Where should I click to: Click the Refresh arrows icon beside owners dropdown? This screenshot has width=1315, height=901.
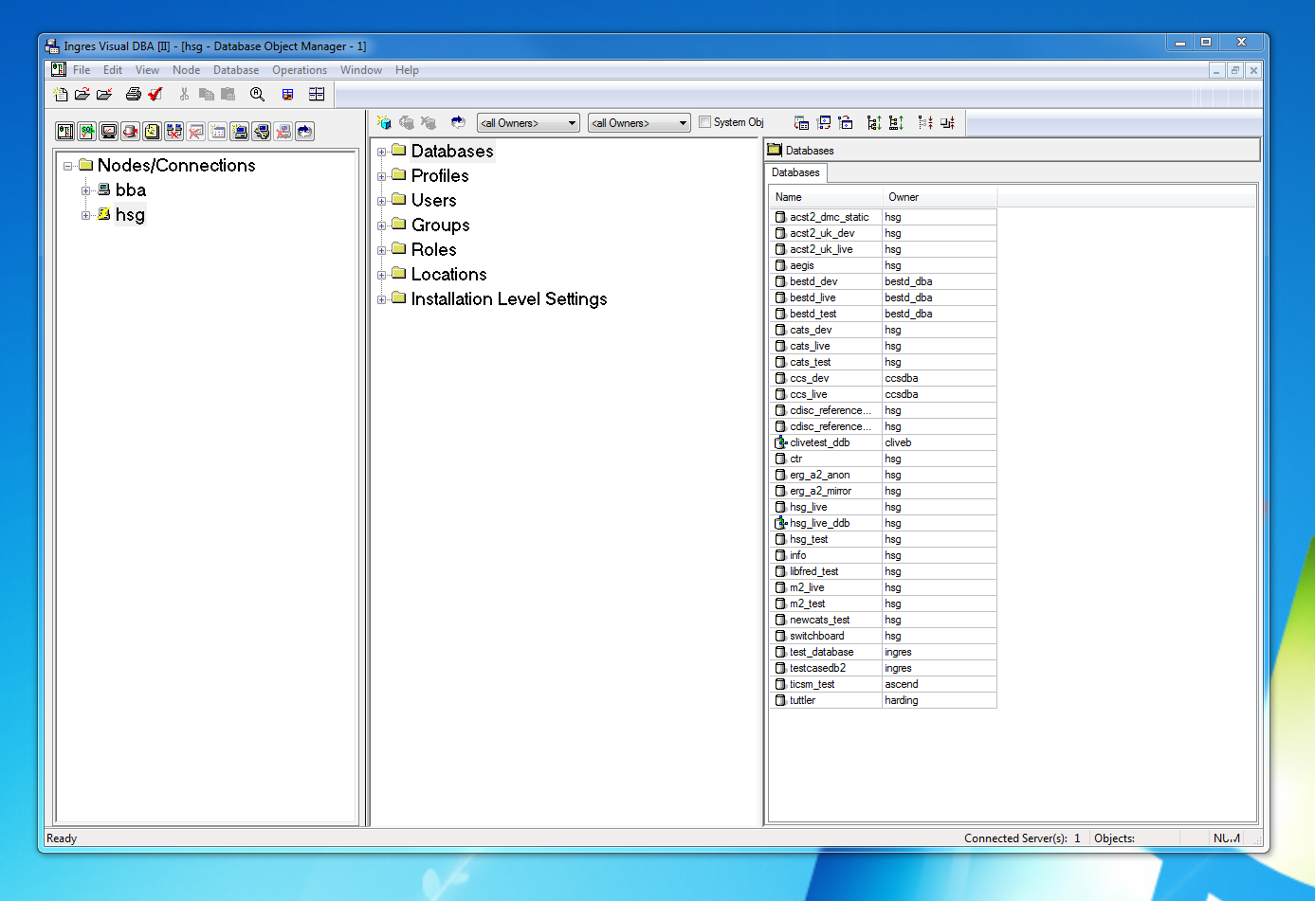[458, 122]
